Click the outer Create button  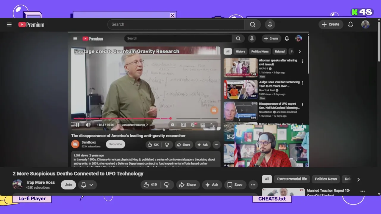tap(331, 24)
